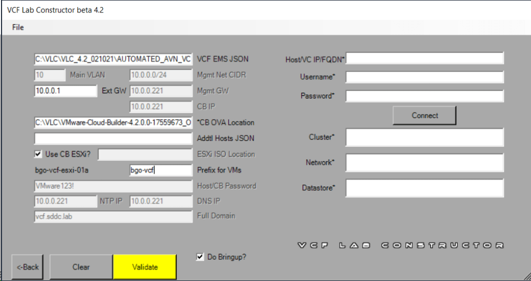Screen dimensions: 531x281
Task: Open the File menu
Action: 18,27
